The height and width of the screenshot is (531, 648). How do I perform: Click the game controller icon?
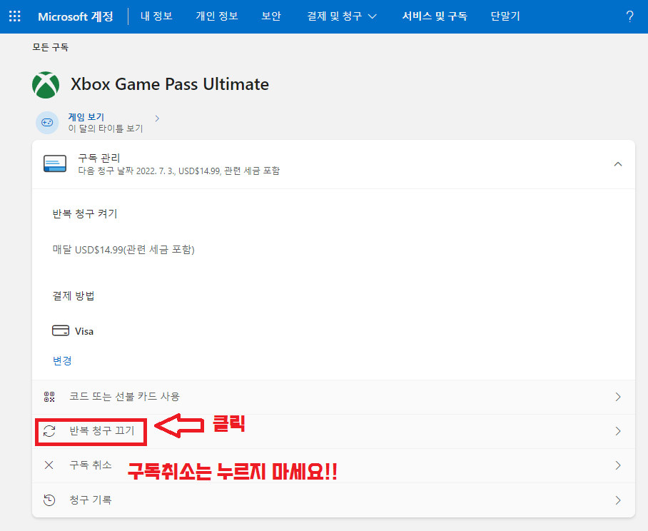[x=47, y=122]
